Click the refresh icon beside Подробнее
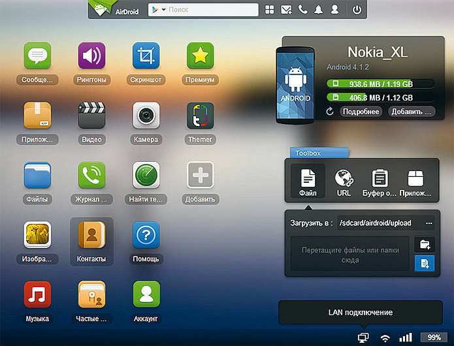The height and width of the screenshot is (346, 454). (331, 112)
